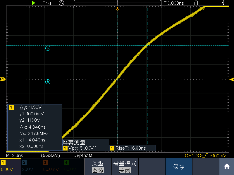Click the Vpp 51.00V measurement readout
234x175 pixels.
[x=85, y=148]
